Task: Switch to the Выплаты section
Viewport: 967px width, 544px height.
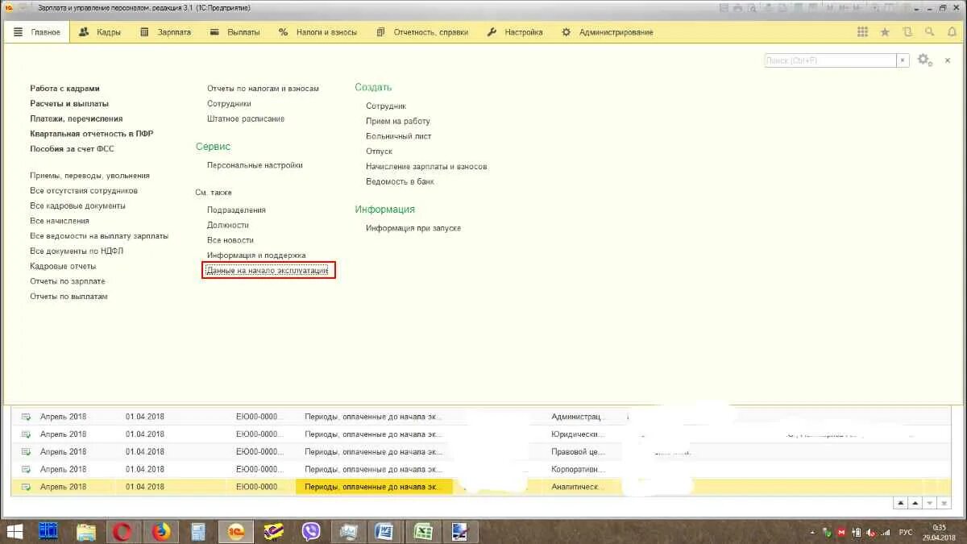Action: coord(234,32)
